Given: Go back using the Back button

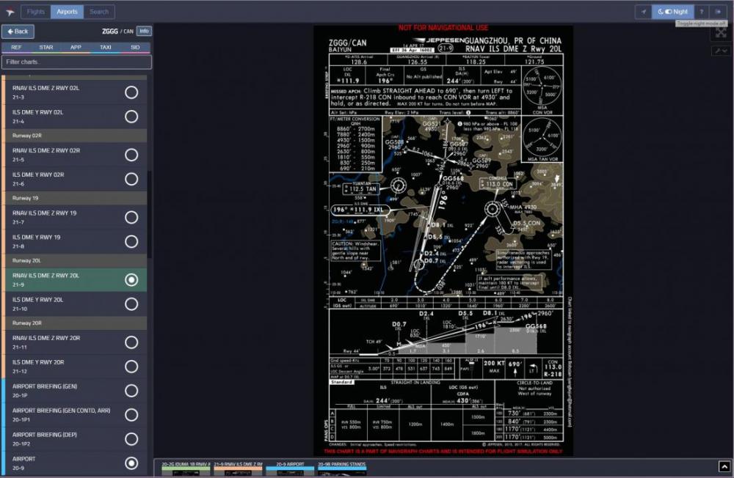Looking at the screenshot, I should coord(18,32).
